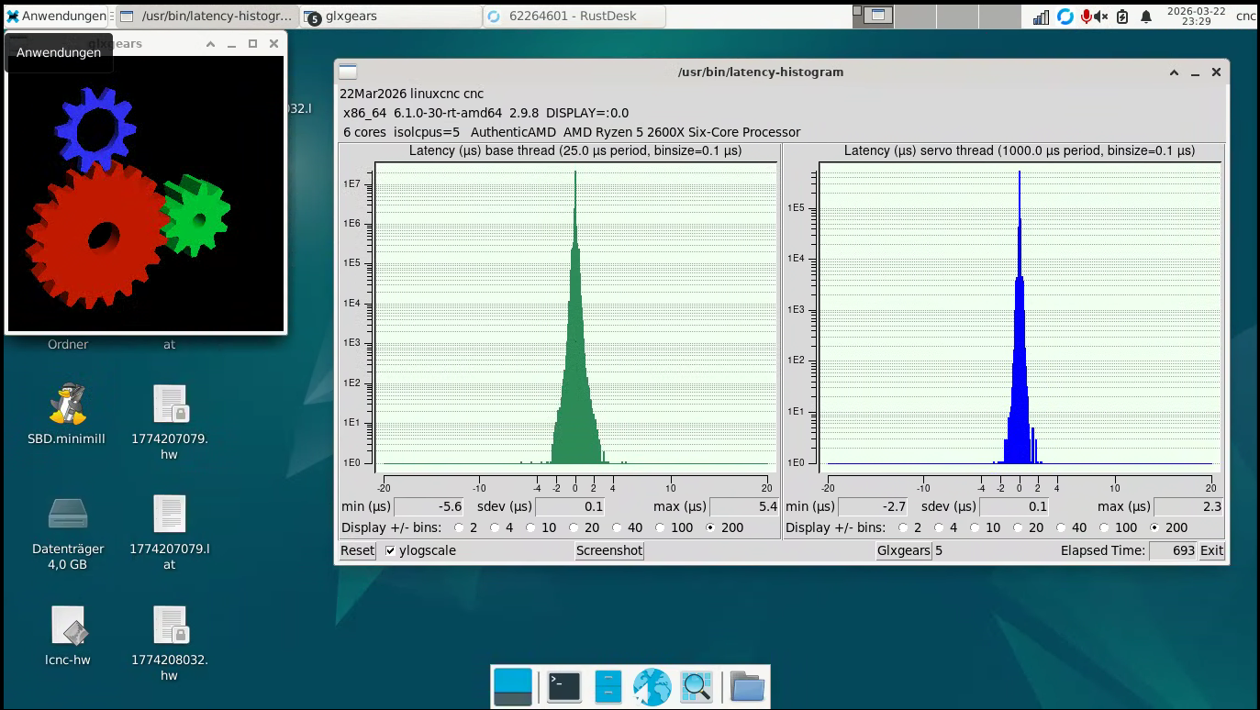Start another Glxgears instance
Screen dimensions: 1260x710
point(903,550)
